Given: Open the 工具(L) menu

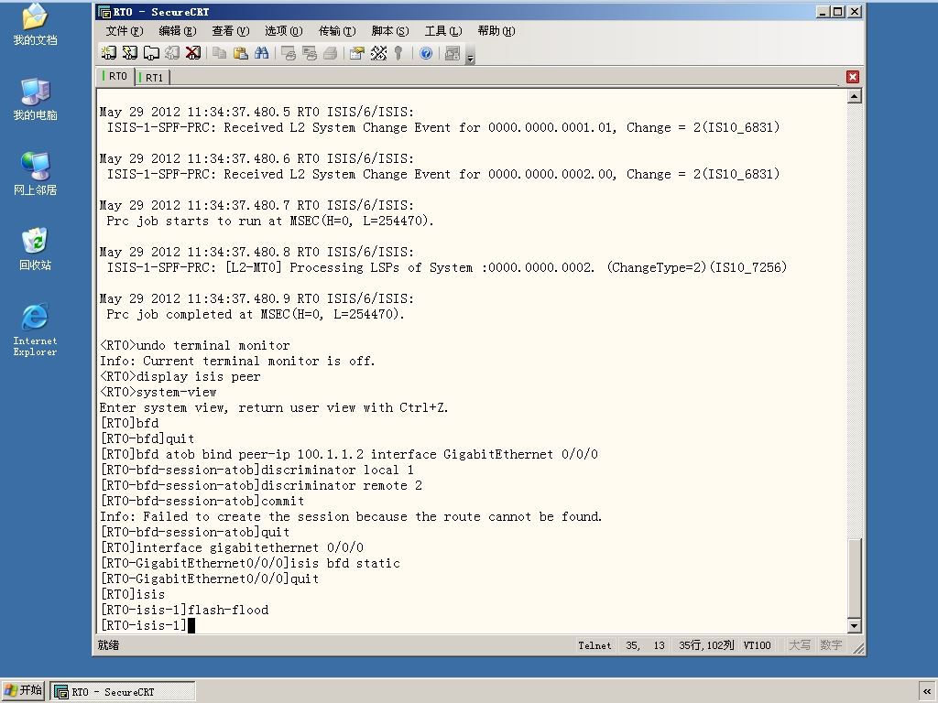Looking at the screenshot, I should pos(443,31).
